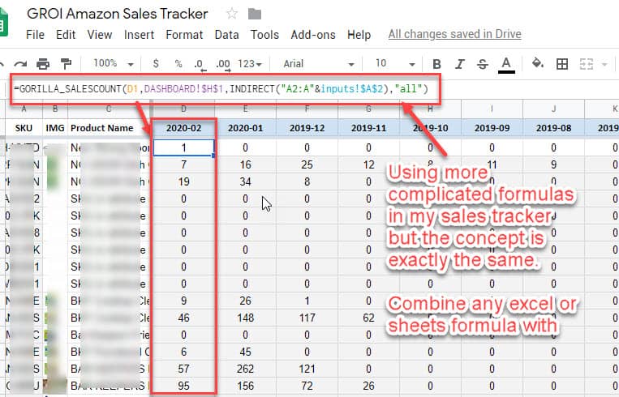This screenshot has height=397, width=619.
Task: Expand the merge cells options arrow
Action: pyautogui.click(x=604, y=64)
